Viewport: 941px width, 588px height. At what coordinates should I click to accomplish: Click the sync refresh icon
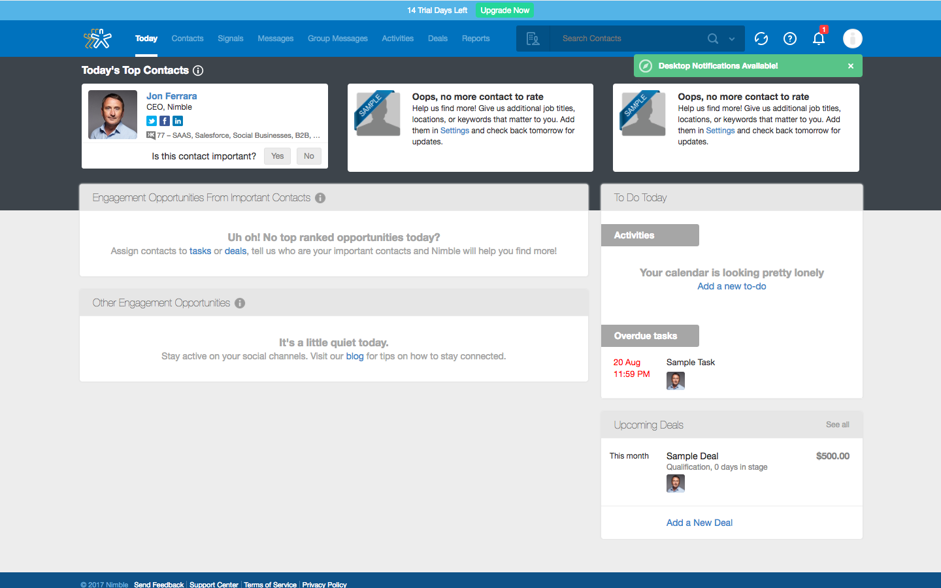pyautogui.click(x=761, y=39)
